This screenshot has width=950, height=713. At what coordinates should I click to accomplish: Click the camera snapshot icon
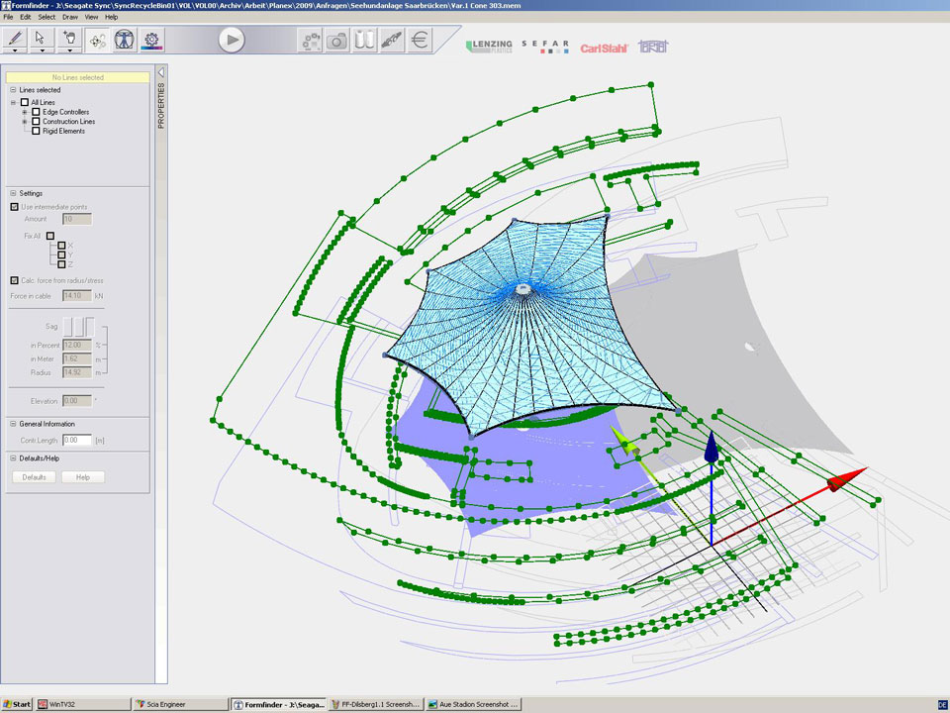[337, 40]
